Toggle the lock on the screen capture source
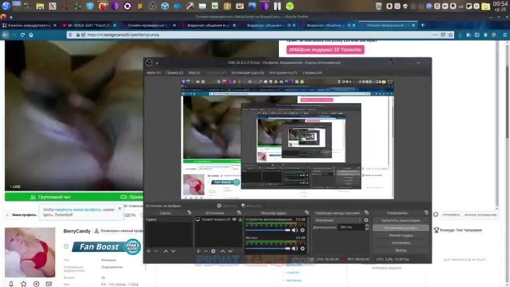This screenshot has width=510, height=287. pos(240,219)
